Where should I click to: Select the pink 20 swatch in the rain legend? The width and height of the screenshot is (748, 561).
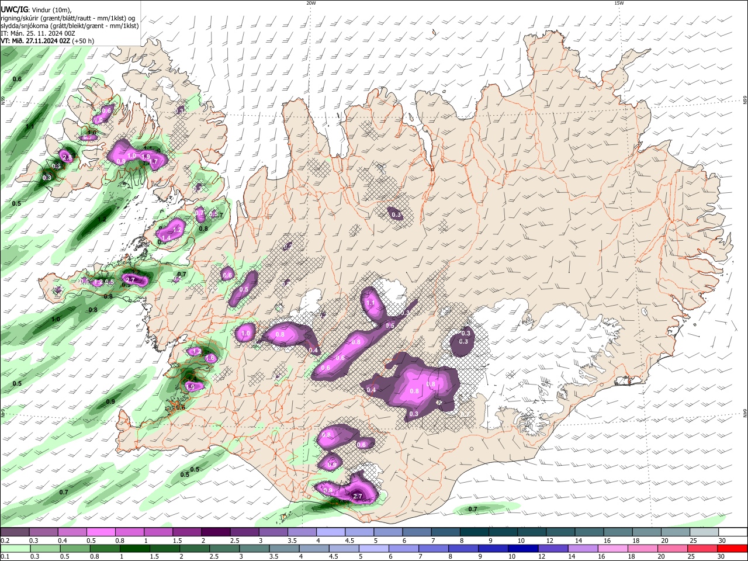(672, 548)
